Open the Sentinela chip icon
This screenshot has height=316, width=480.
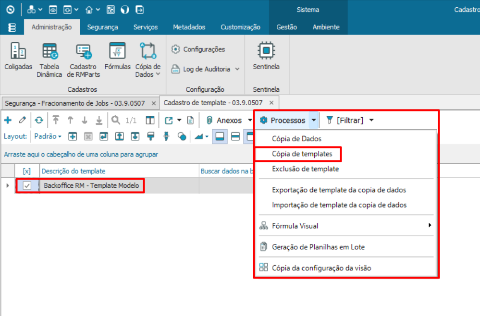266,50
